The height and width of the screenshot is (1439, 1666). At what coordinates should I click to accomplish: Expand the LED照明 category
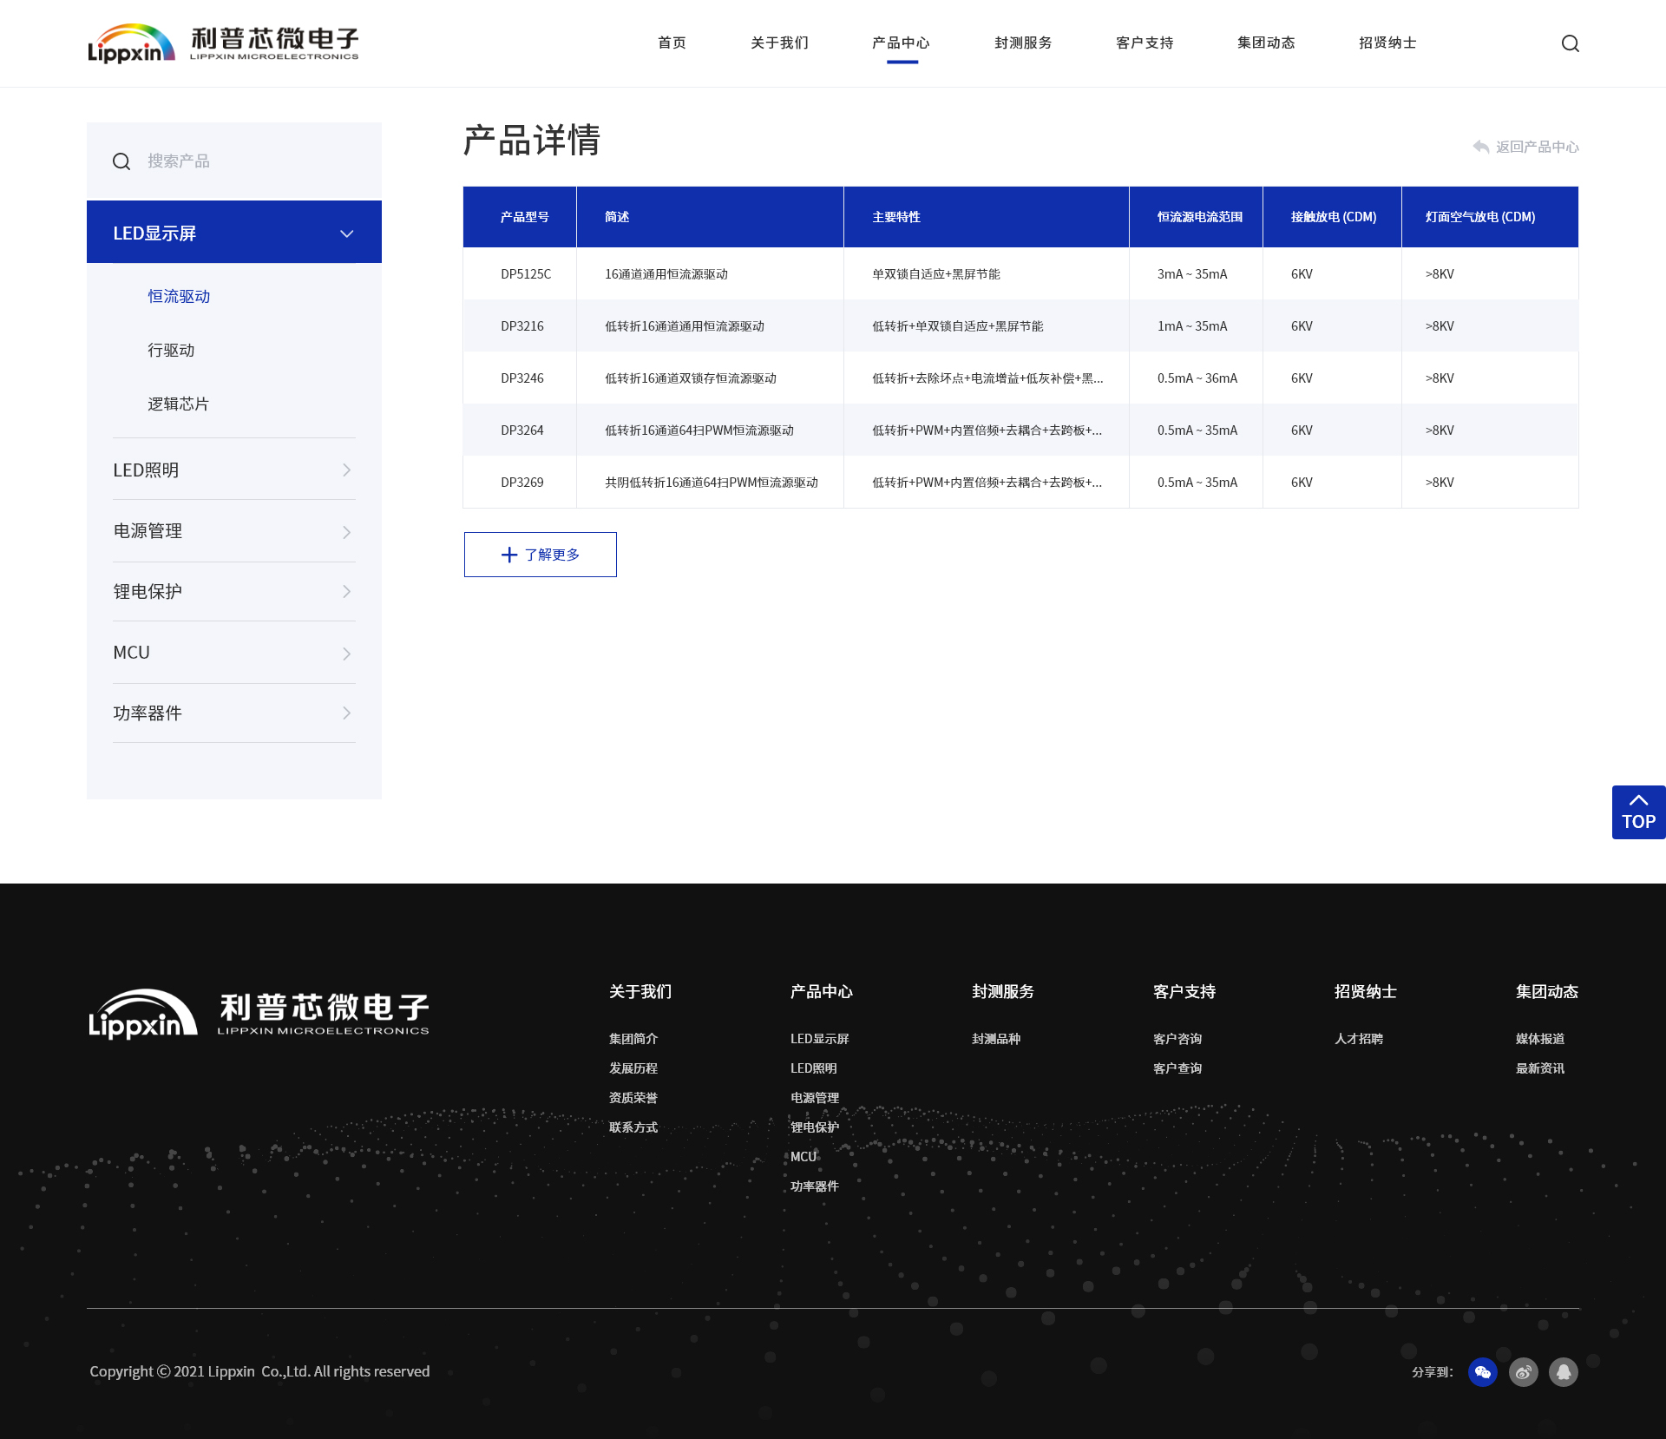tap(346, 470)
